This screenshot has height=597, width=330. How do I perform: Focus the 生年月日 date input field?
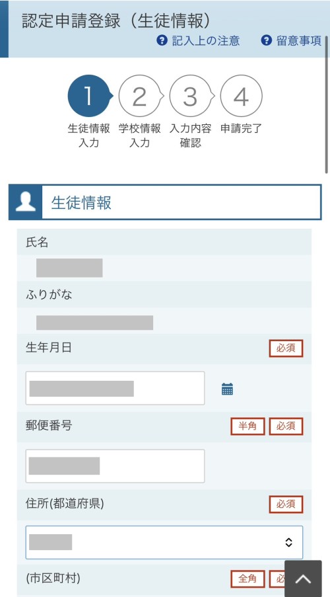[115, 388]
